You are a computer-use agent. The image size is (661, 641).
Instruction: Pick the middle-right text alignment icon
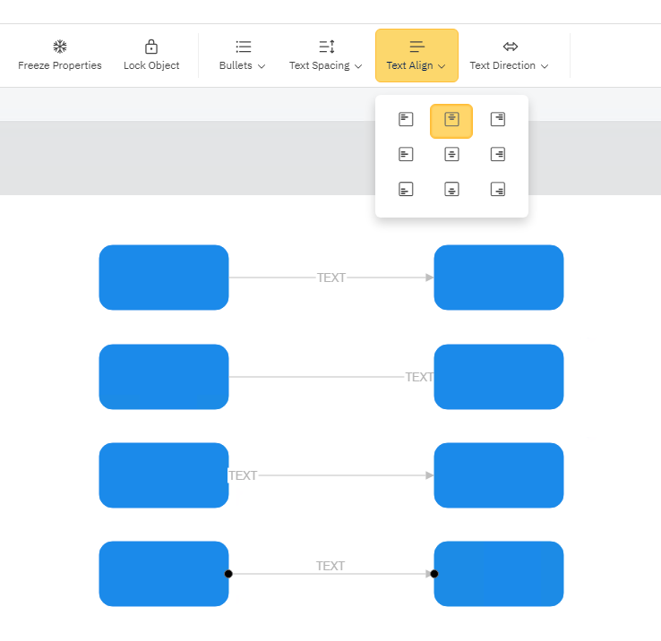(x=498, y=154)
